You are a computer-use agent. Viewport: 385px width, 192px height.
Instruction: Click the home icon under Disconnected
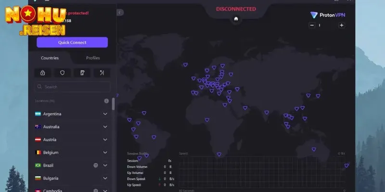(x=236, y=19)
